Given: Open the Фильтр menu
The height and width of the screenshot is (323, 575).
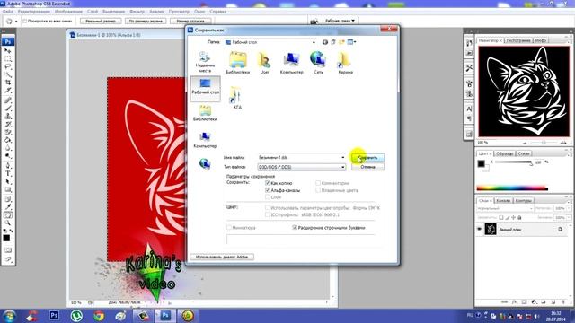Looking at the screenshot, I should pyautogui.click(x=137, y=12).
